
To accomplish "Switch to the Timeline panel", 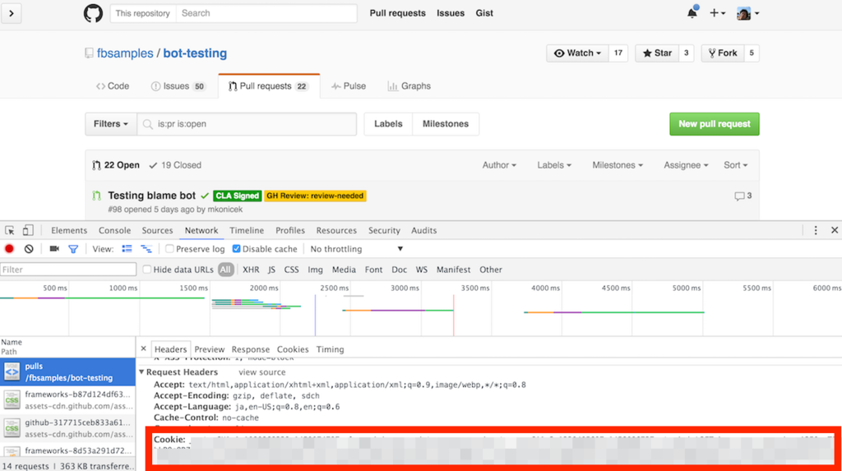I will [x=247, y=230].
